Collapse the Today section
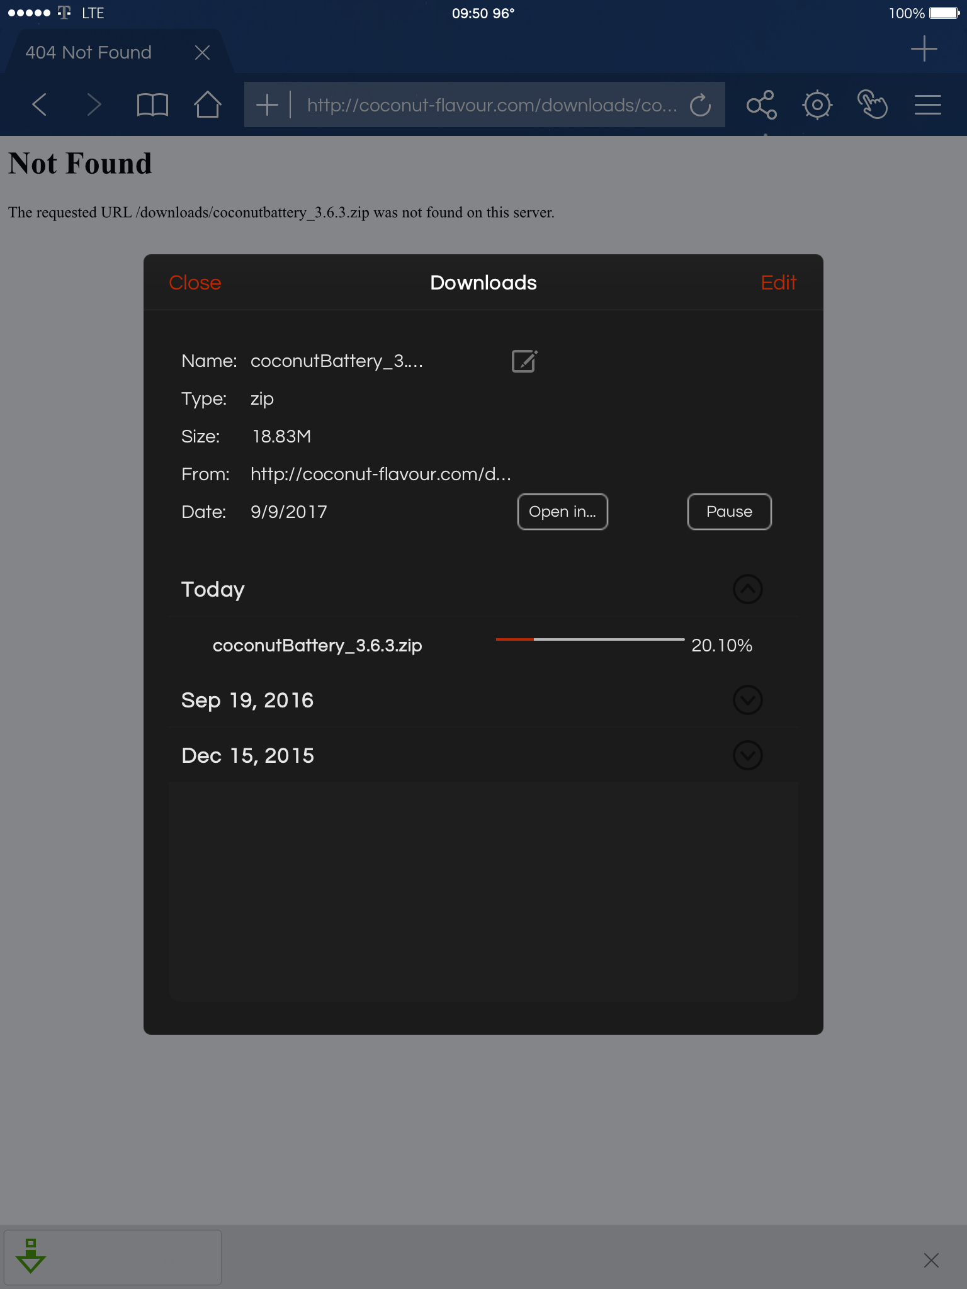Viewport: 967px width, 1289px height. coord(747,589)
